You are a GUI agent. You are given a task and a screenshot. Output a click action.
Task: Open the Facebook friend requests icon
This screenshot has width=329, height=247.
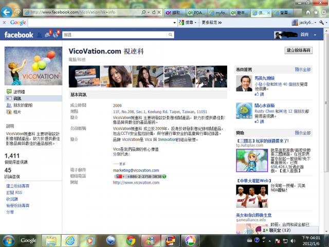pos(39,35)
